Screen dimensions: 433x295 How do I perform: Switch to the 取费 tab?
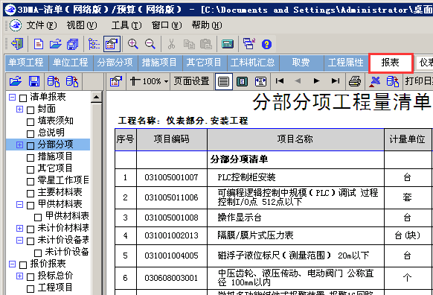pos(301,63)
